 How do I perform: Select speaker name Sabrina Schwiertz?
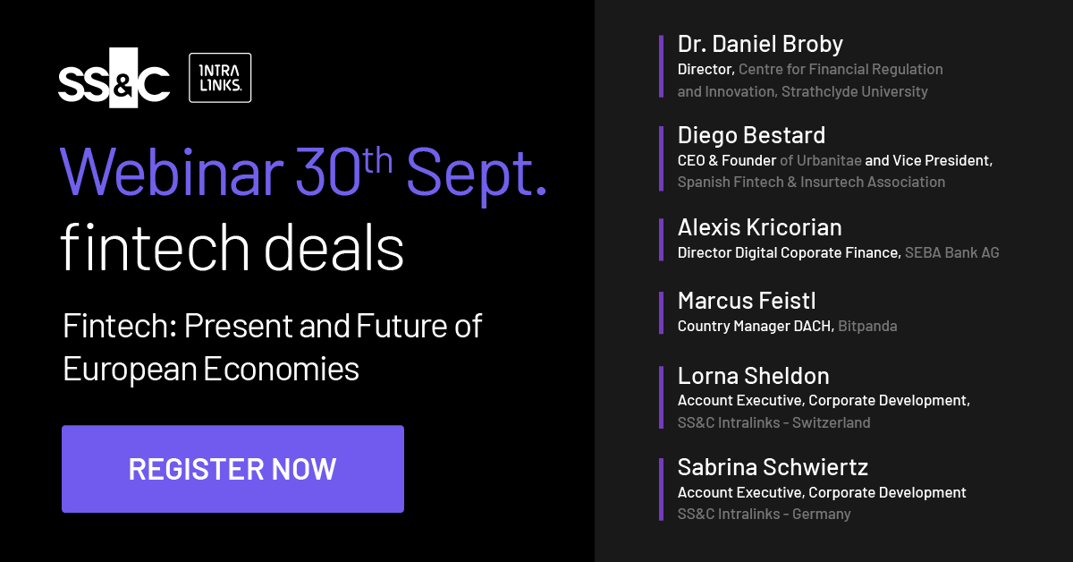tap(773, 467)
